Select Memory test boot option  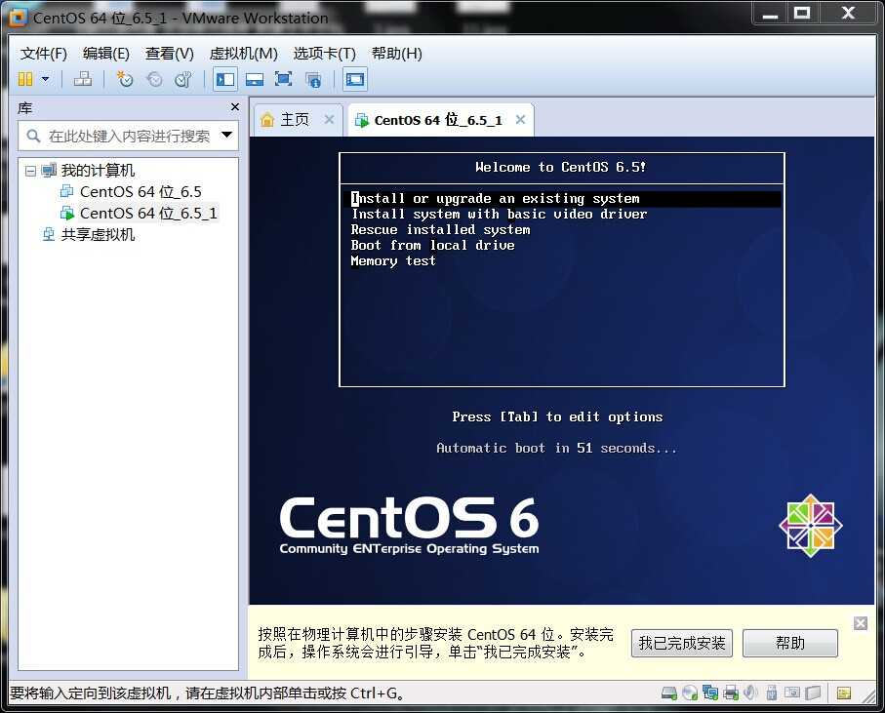393,260
